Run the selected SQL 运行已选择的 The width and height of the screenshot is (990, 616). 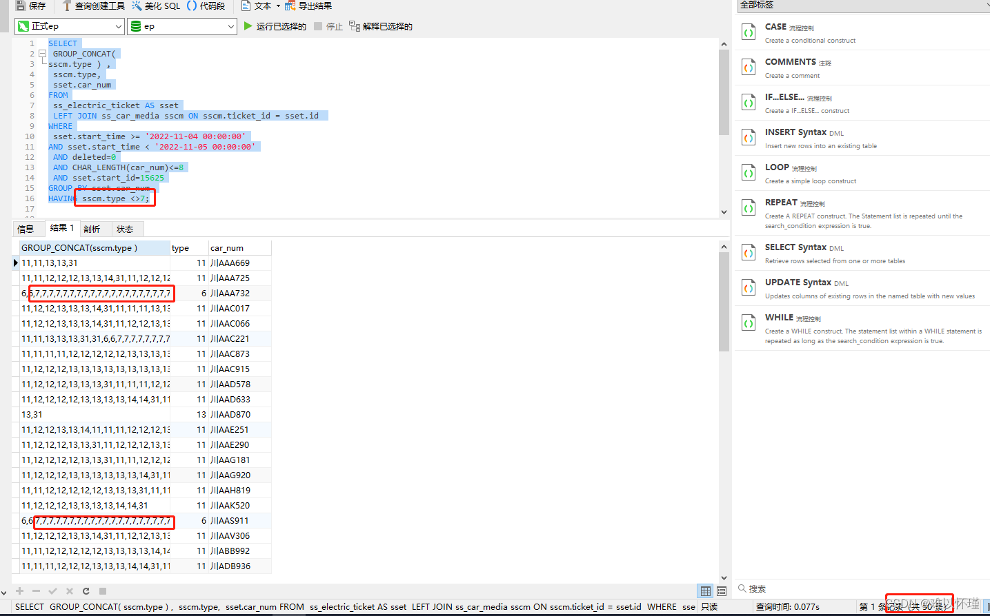coord(275,26)
